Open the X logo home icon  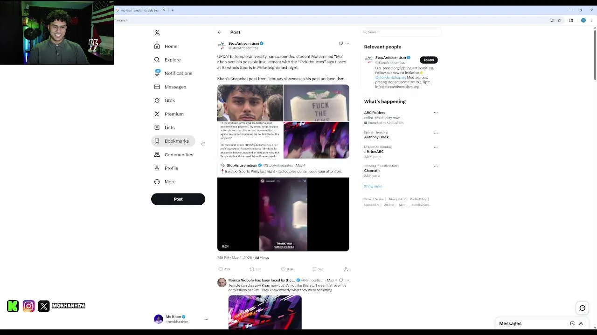pos(157,33)
